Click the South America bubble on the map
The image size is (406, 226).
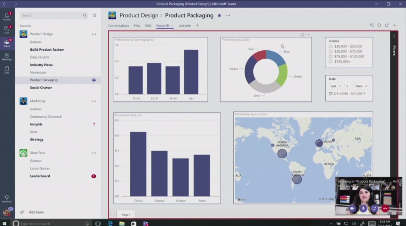coord(297,179)
